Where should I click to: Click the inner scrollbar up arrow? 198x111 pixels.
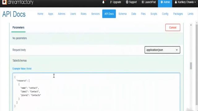(191, 25)
